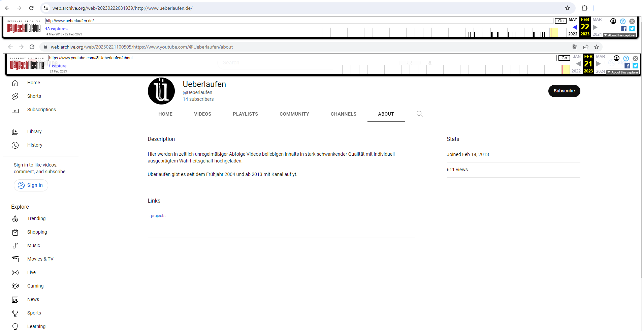Share the top capture on Facebook

tap(624, 29)
